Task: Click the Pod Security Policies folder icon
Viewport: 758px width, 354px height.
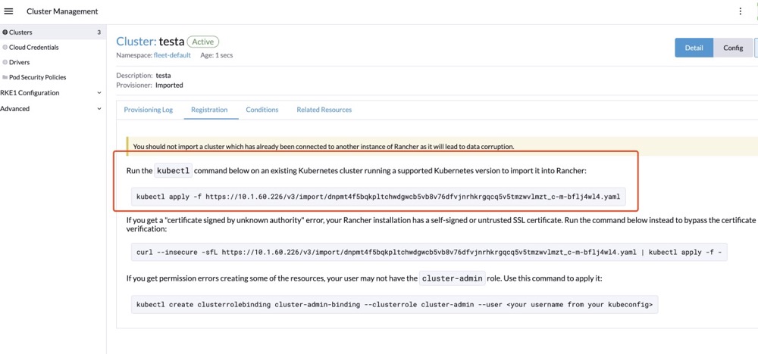Action: pyautogui.click(x=5, y=77)
